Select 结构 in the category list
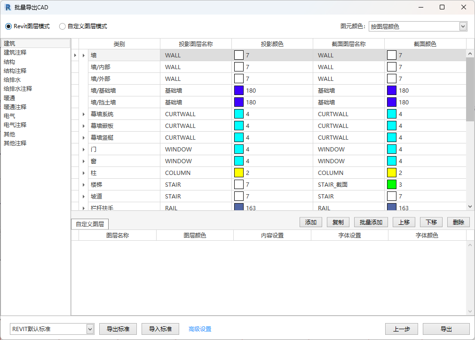 [9, 62]
